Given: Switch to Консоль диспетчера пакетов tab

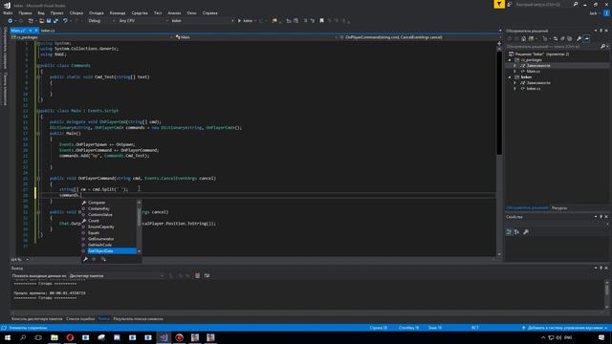Looking at the screenshot, I should tap(36, 319).
